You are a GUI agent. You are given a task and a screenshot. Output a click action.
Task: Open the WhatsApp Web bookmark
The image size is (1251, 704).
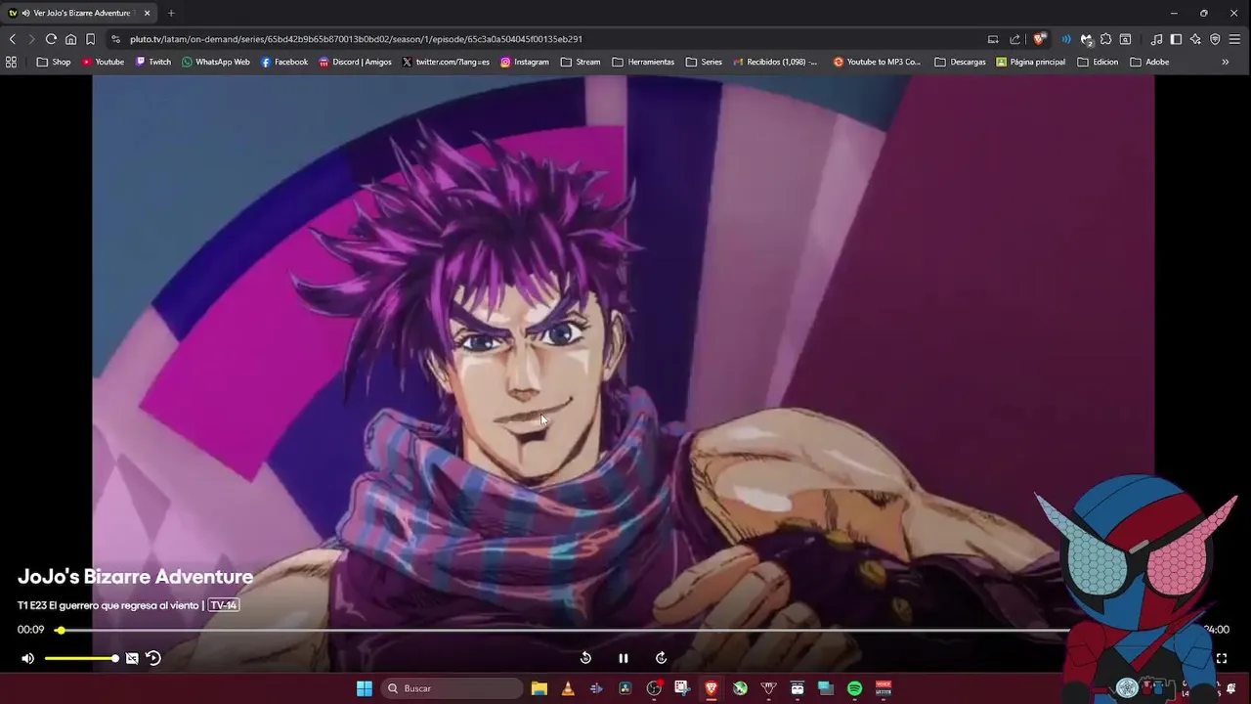coord(216,62)
